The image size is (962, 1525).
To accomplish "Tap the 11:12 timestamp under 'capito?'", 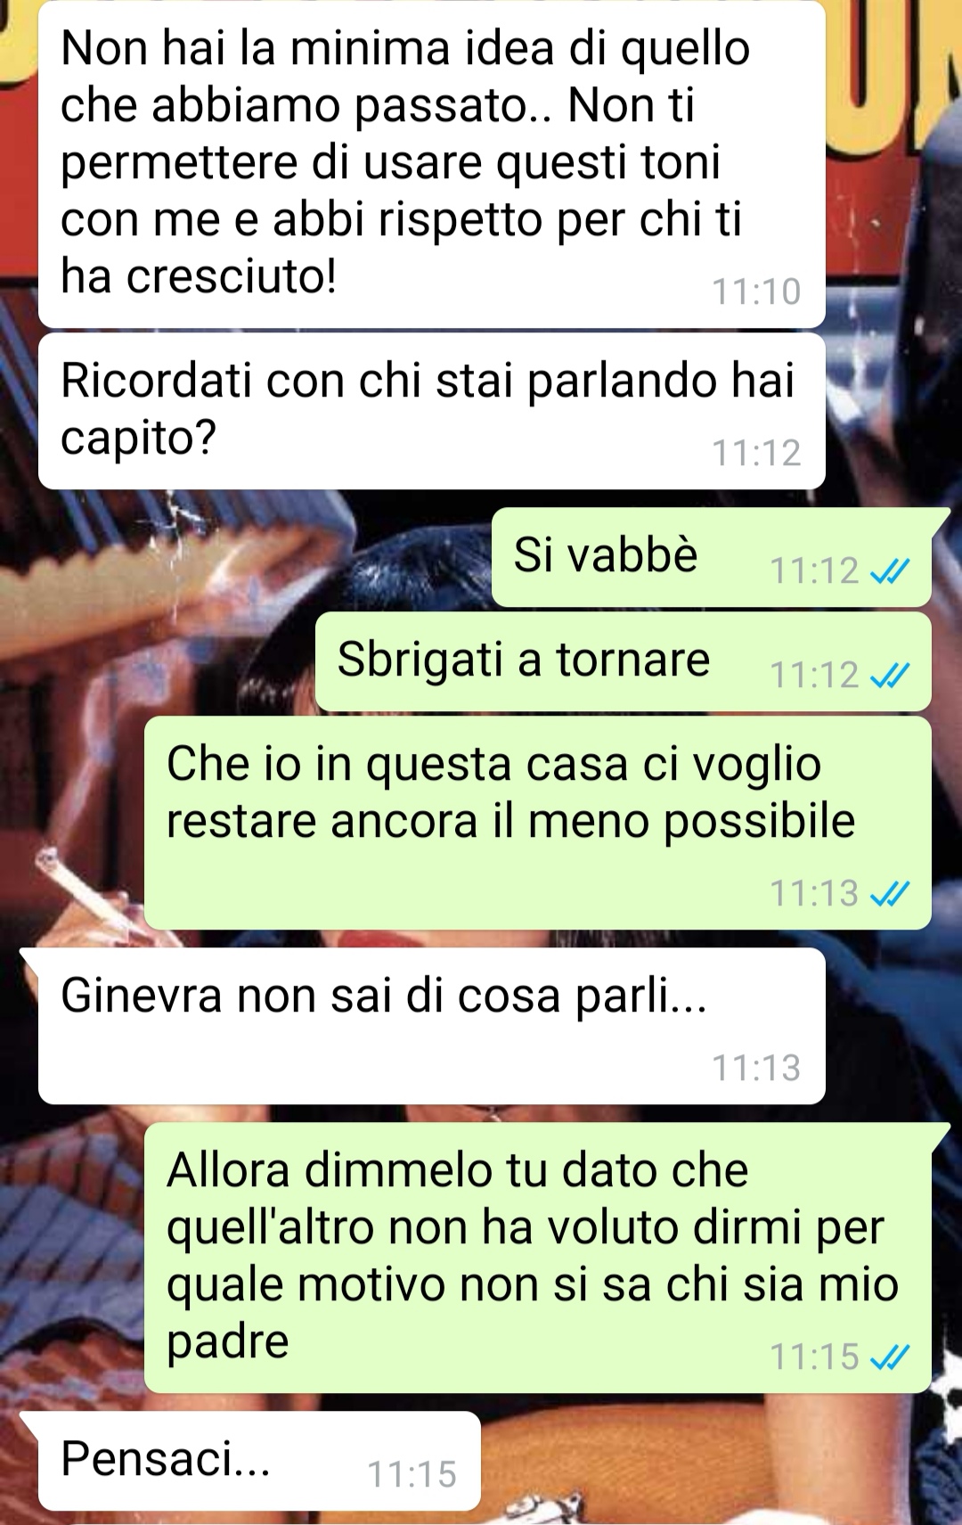I will click(756, 453).
